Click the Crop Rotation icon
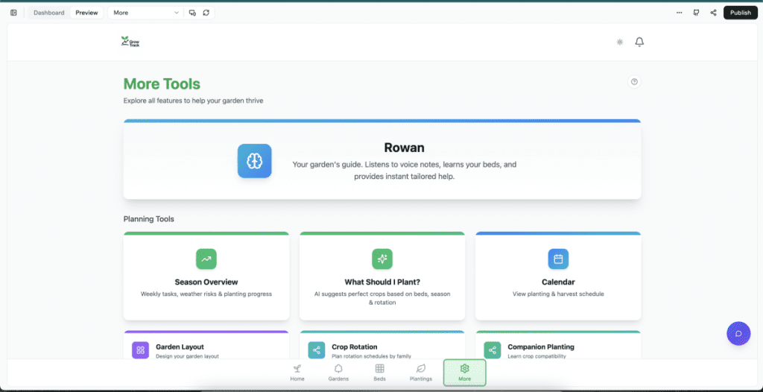 [316, 350]
